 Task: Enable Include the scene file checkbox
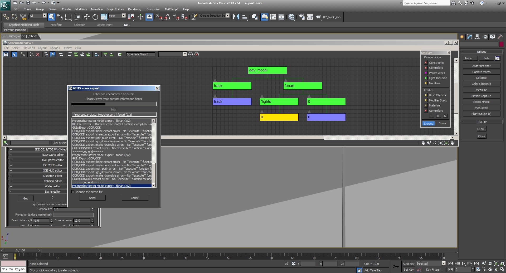[73, 192]
